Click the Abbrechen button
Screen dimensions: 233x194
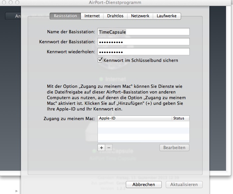(144, 184)
